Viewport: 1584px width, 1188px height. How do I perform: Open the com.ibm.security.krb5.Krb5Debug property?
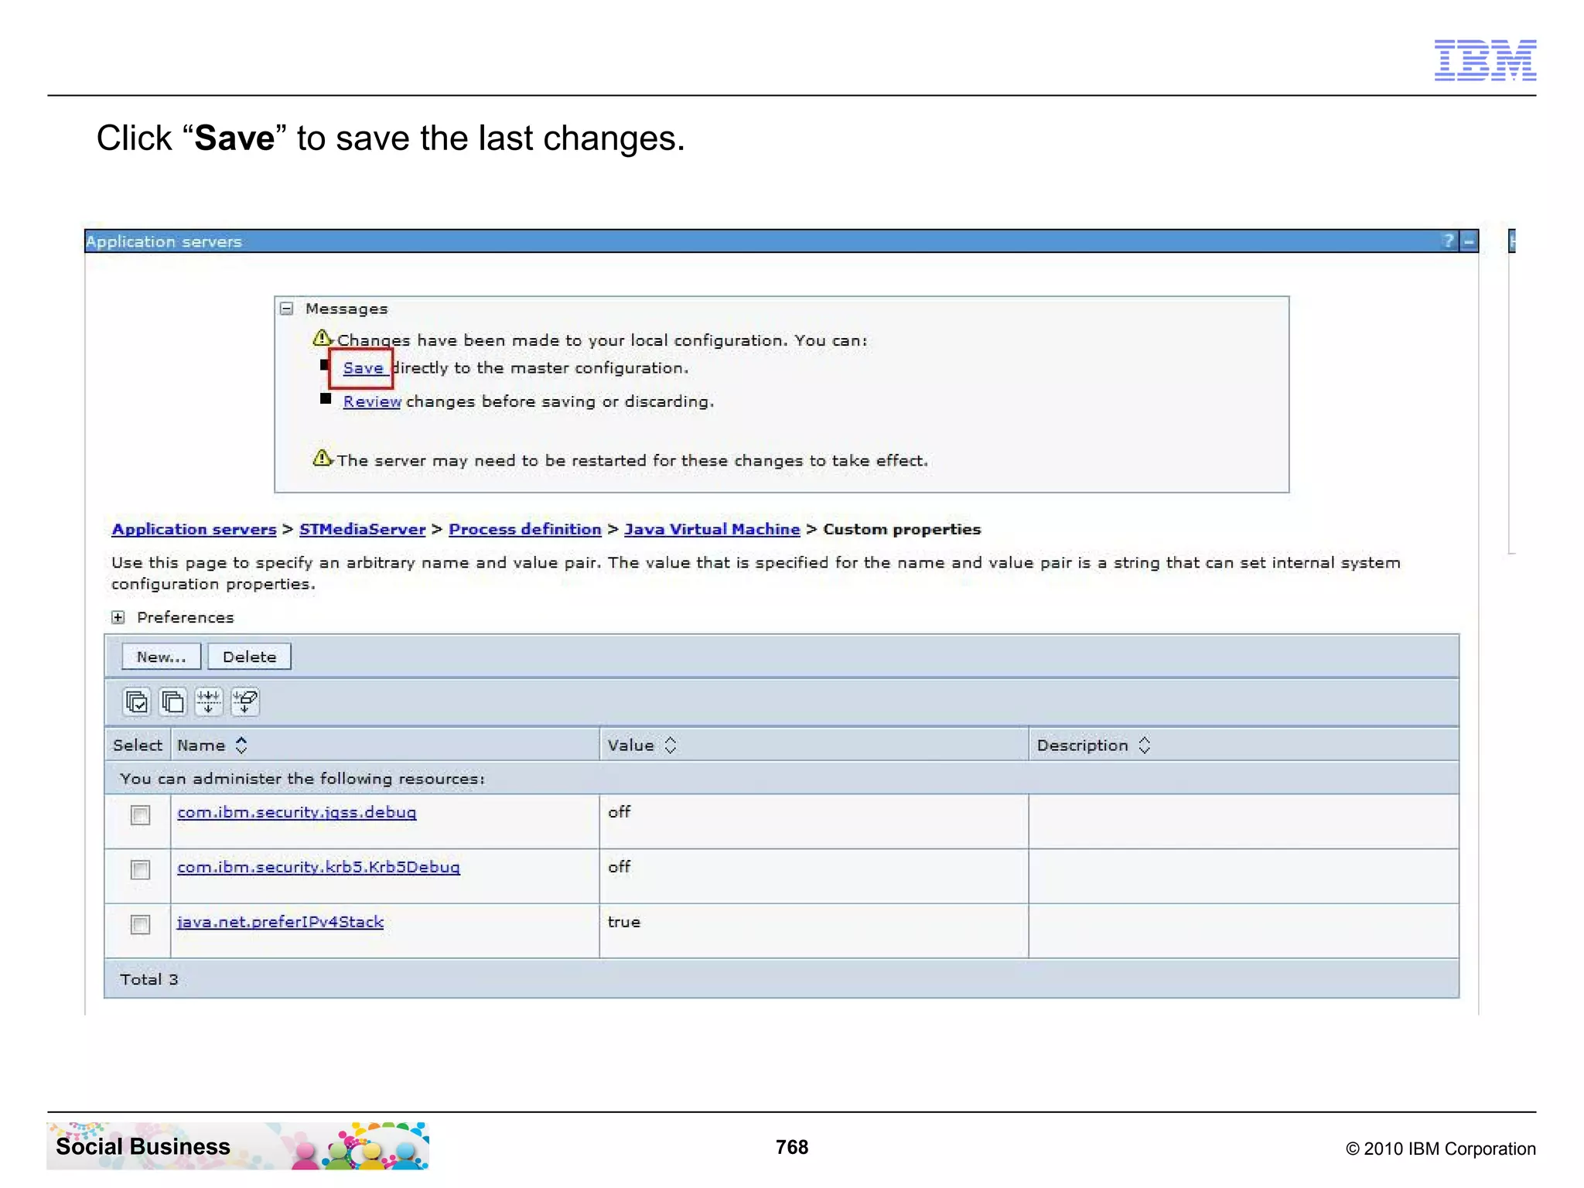click(319, 867)
